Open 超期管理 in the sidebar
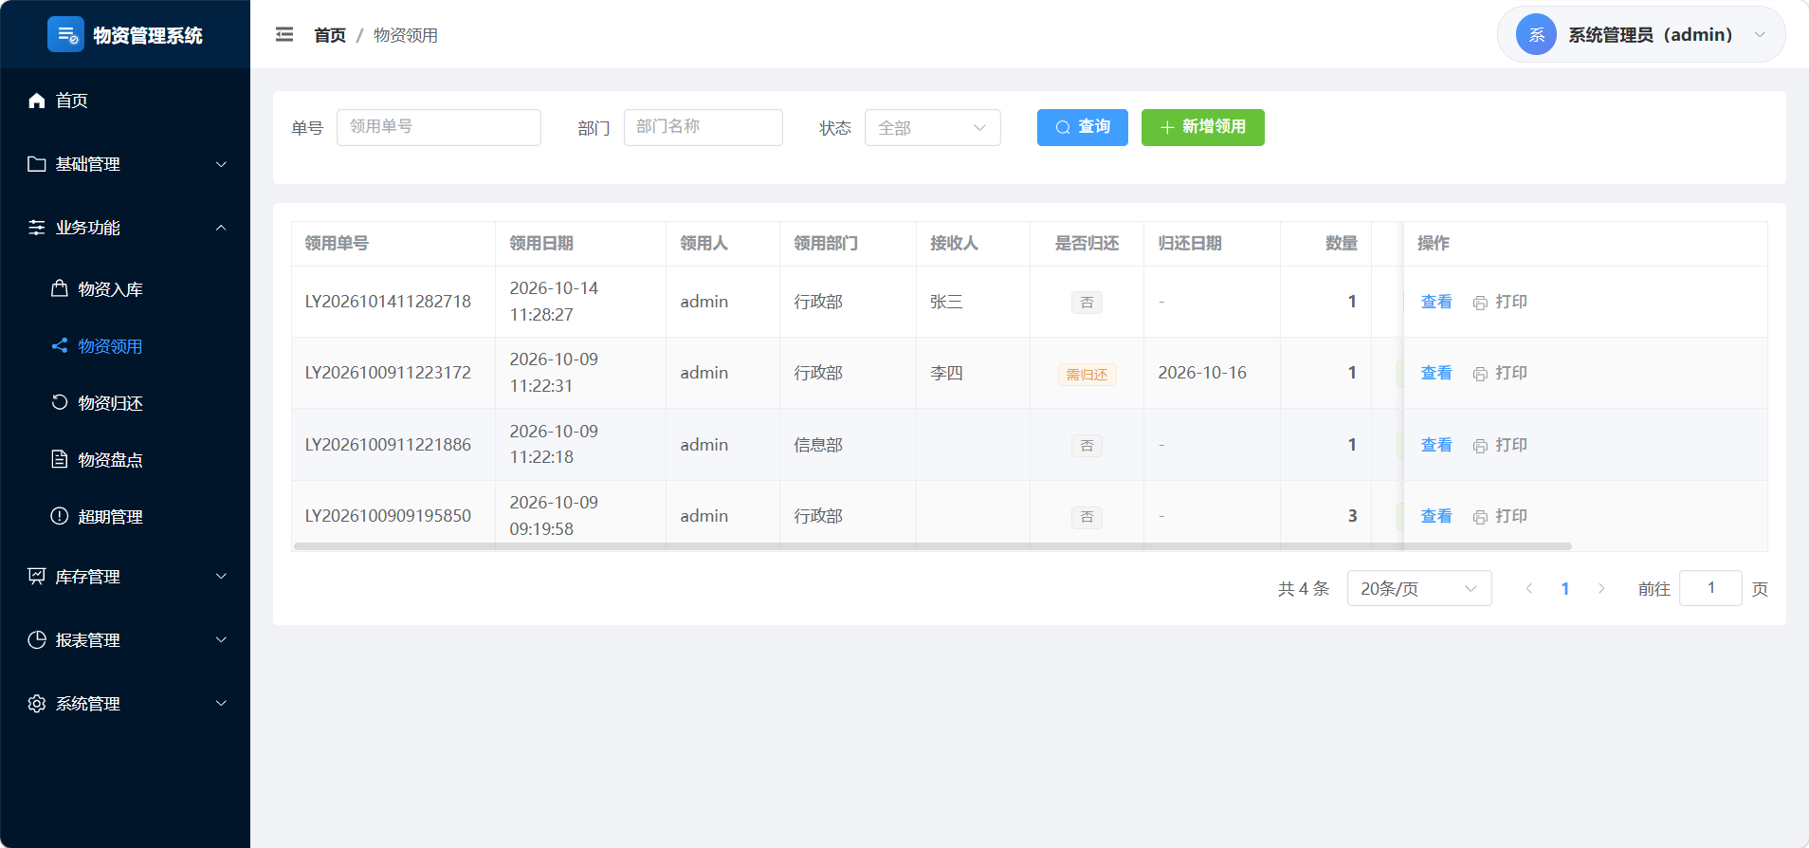This screenshot has width=1809, height=848. [125, 517]
